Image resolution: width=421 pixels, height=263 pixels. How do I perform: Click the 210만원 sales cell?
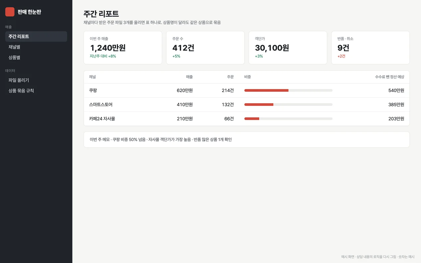coord(185,119)
